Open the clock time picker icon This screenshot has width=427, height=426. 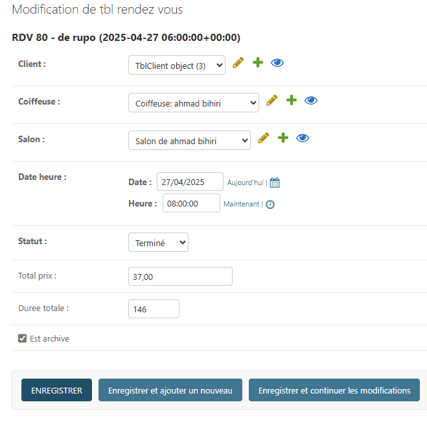tap(270, 204)
